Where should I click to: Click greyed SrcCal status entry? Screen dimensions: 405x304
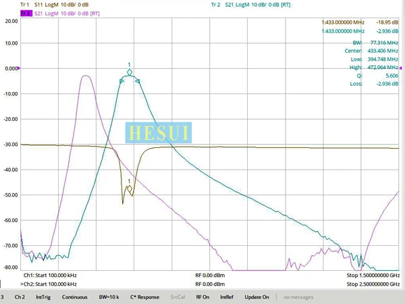click(x=178, y=297)
